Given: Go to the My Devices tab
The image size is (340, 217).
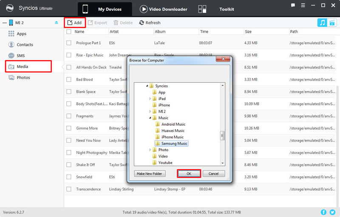Looking at the screenshot, I should tap(105, 9).
